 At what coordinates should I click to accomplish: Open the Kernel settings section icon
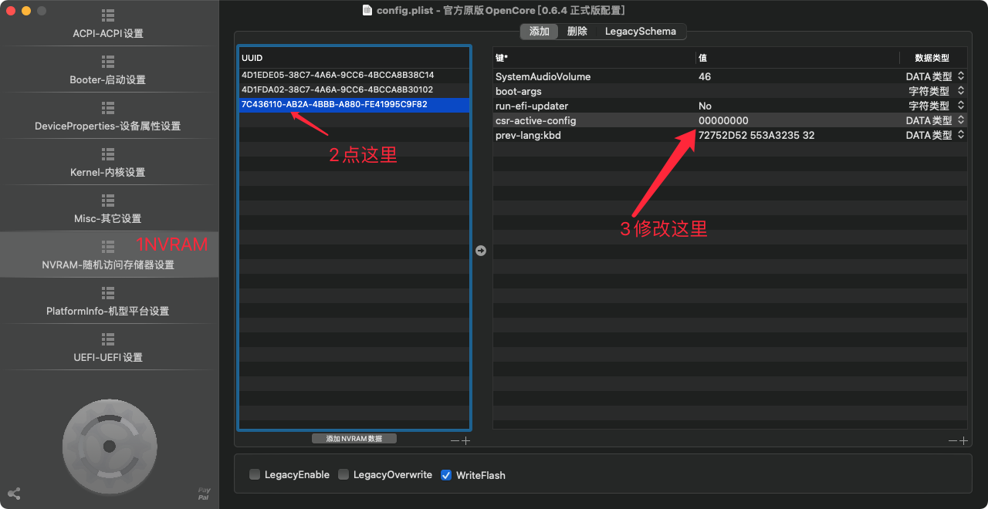108,154
